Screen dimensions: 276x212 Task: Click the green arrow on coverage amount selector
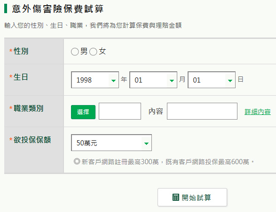coord(146,144)
